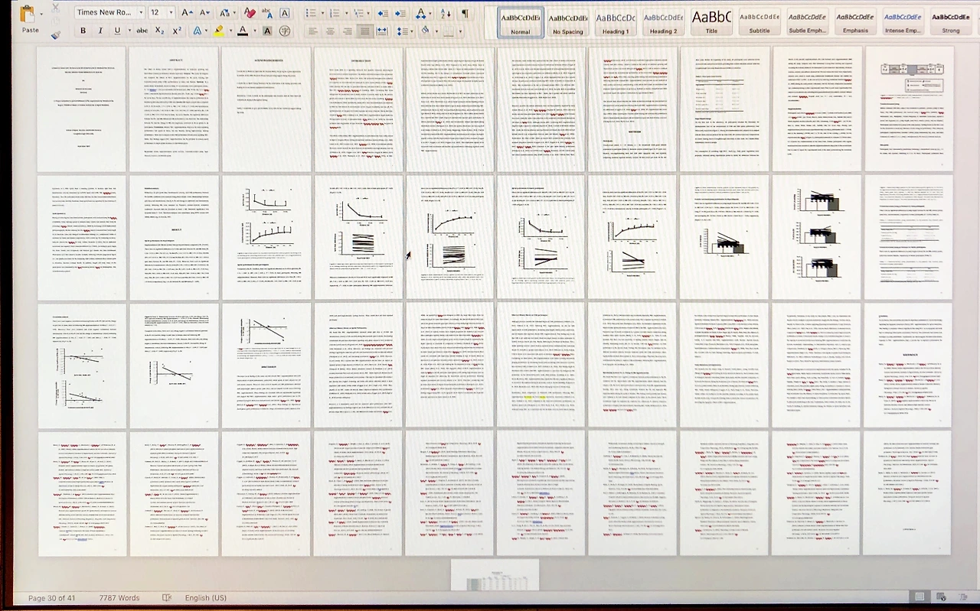Align text left
This screenshot has height=611, width=980.
[312, 31]
